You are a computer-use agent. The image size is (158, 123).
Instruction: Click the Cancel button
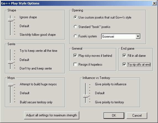tap(137, 116)
